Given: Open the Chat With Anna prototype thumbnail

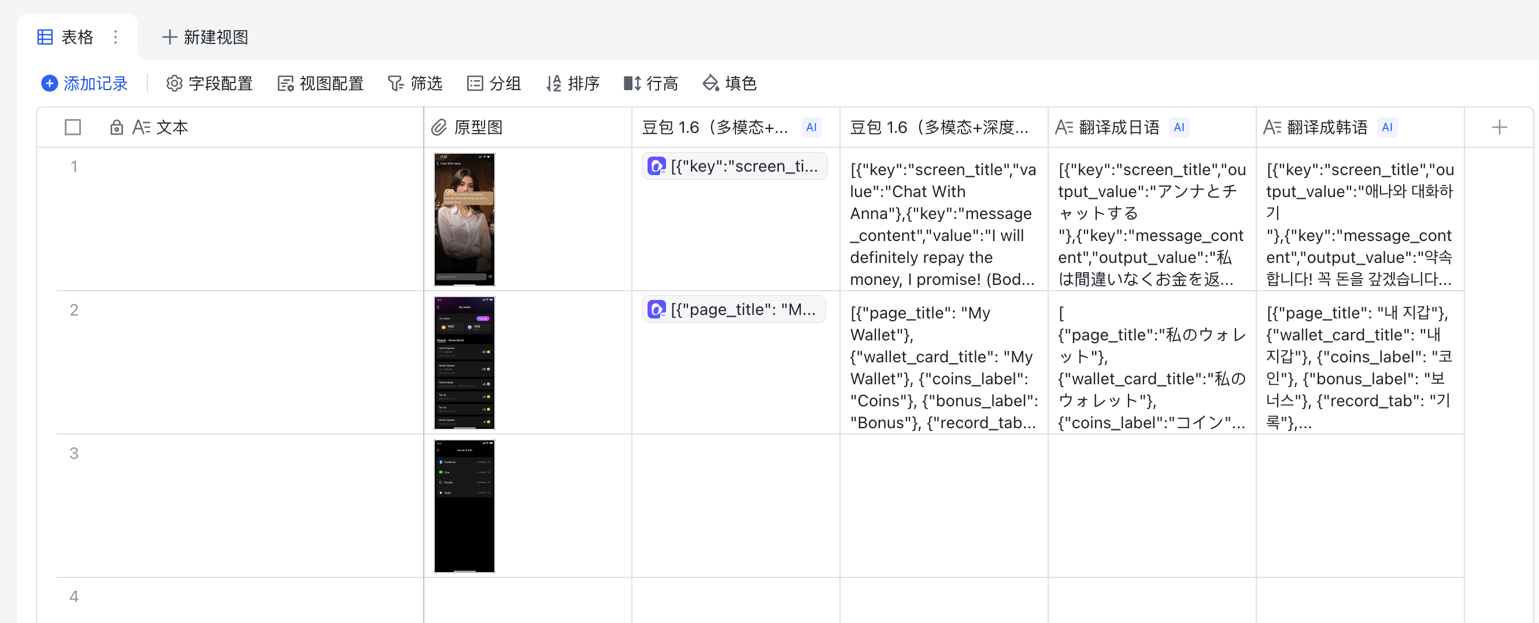Looking at the screenshot, I should point(464,219).
